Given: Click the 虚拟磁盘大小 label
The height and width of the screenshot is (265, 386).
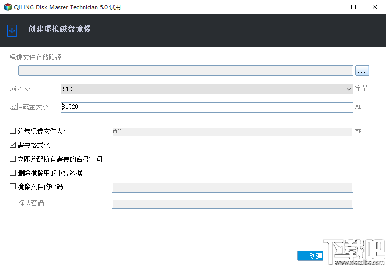Looking at the screenshot, I should [x=29, y=107].
